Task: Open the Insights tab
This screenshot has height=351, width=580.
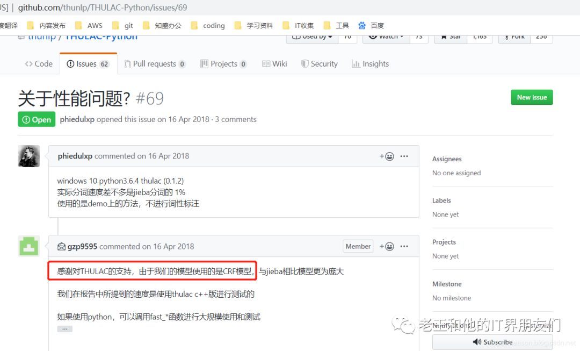Action: 370,63
